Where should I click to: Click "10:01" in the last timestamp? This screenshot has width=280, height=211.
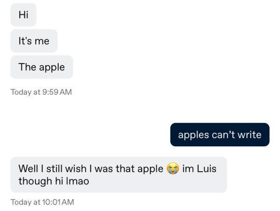coord(51,202)
